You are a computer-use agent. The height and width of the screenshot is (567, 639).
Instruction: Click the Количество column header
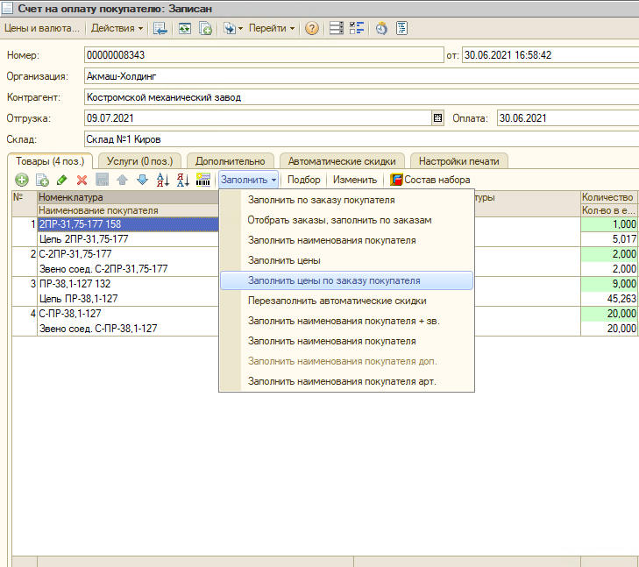pos(609,197)
